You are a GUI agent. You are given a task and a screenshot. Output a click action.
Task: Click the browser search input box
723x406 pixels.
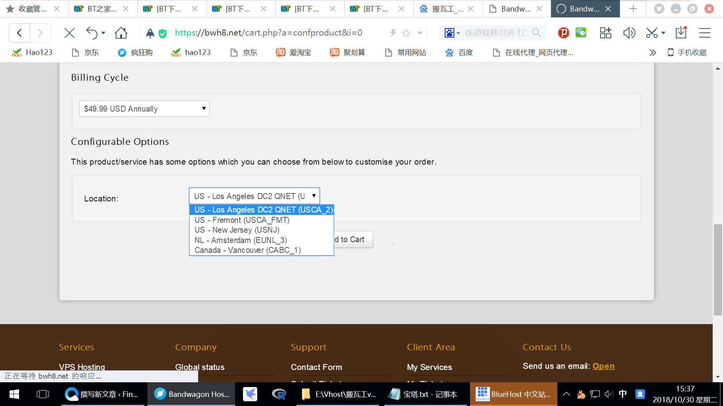495,33
